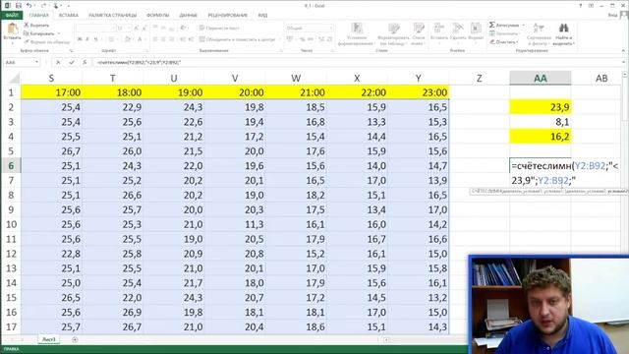Select column header W
Screen dimensions: 629x354
click(x=296, y=79)
